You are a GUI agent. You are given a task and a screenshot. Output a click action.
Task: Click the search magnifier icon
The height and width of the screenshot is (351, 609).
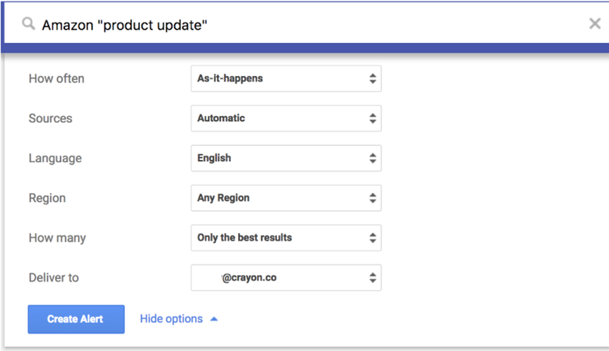click(28, 24)
